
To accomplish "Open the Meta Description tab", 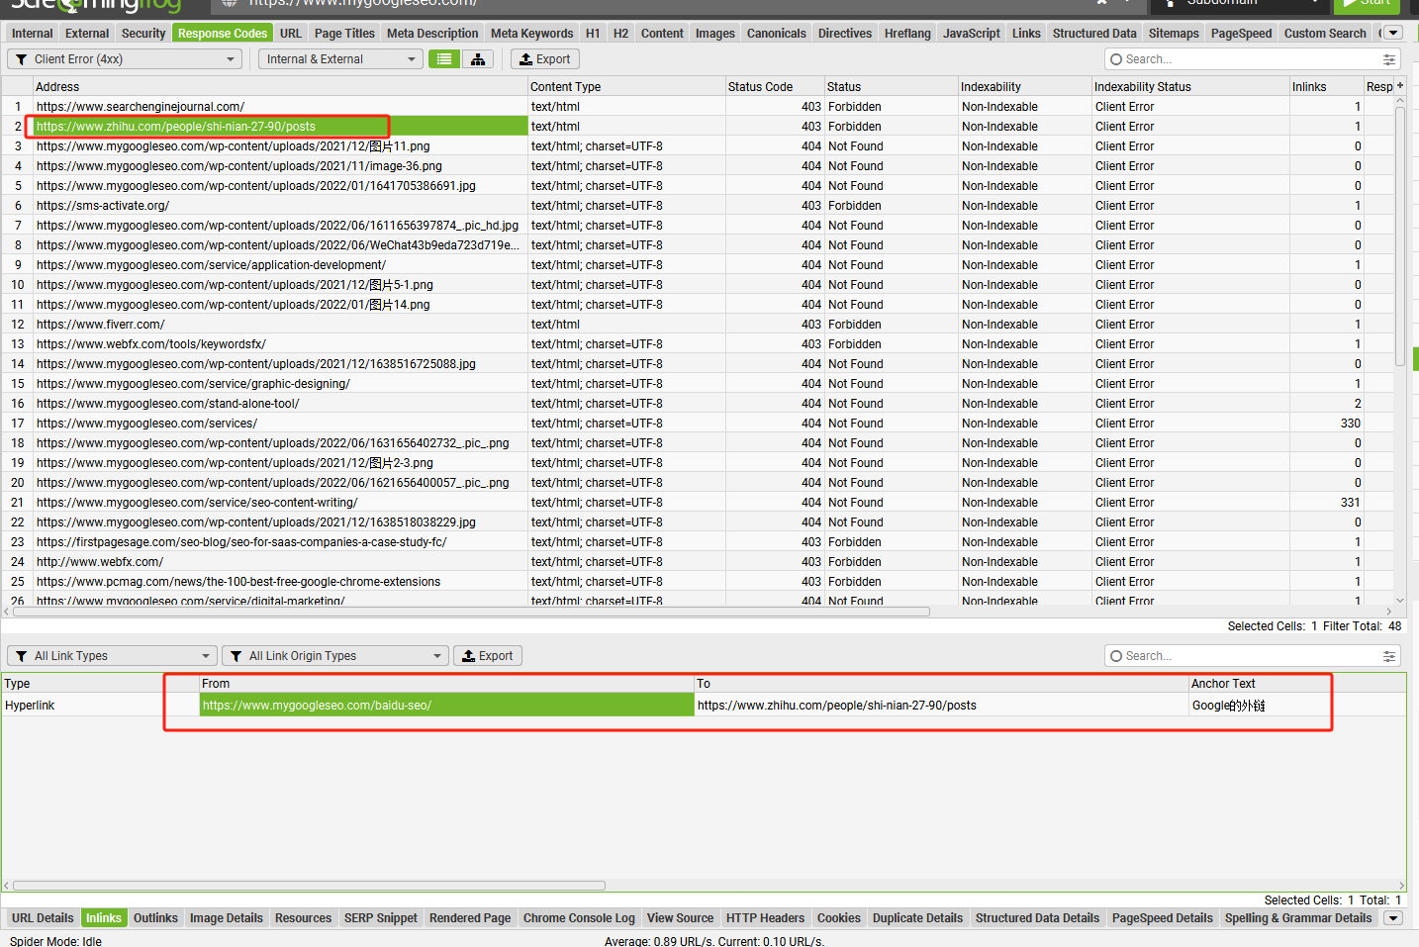I will coord(432,33).
